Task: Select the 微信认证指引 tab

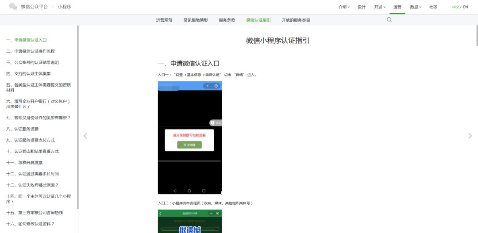Action: [x=258, y=20]
